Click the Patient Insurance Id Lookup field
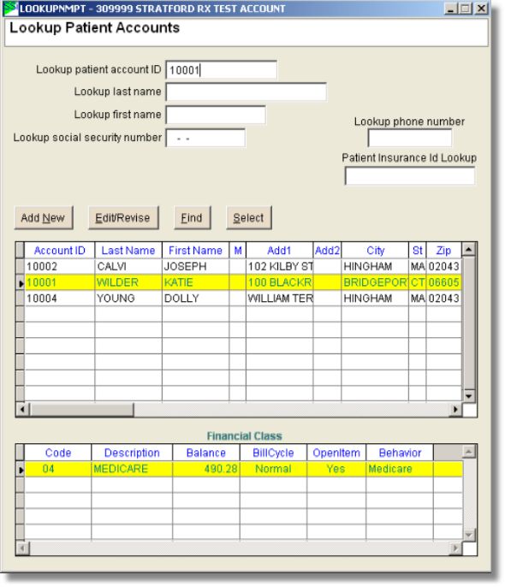The width and height of the screenshot is (505, 587). coord(410,176)
